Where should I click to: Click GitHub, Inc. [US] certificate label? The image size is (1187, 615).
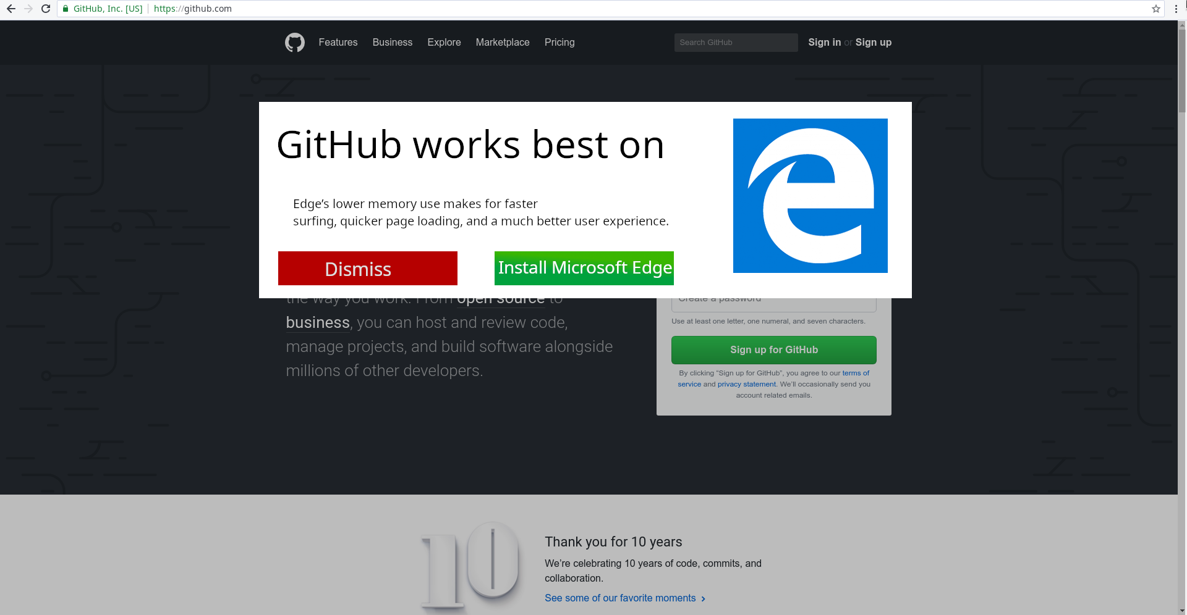pyautogui.click(x=108, y=9)
